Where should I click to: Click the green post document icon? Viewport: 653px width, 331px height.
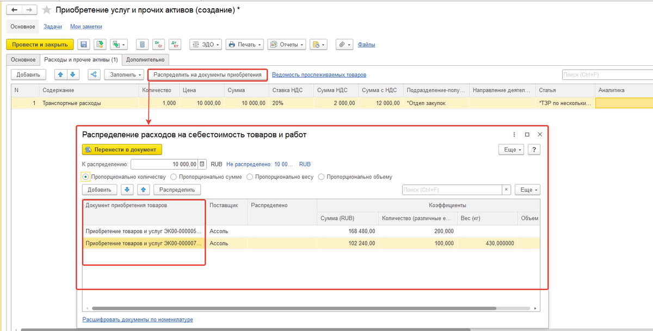point(99,45)
